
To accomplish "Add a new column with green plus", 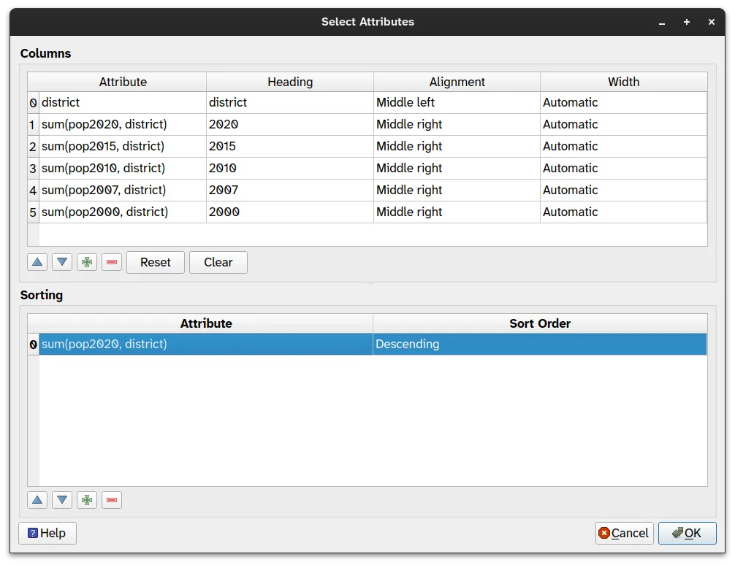I will point(87,262).
